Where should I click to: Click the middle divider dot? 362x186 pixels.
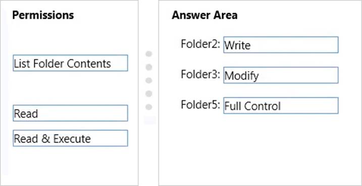149,80
